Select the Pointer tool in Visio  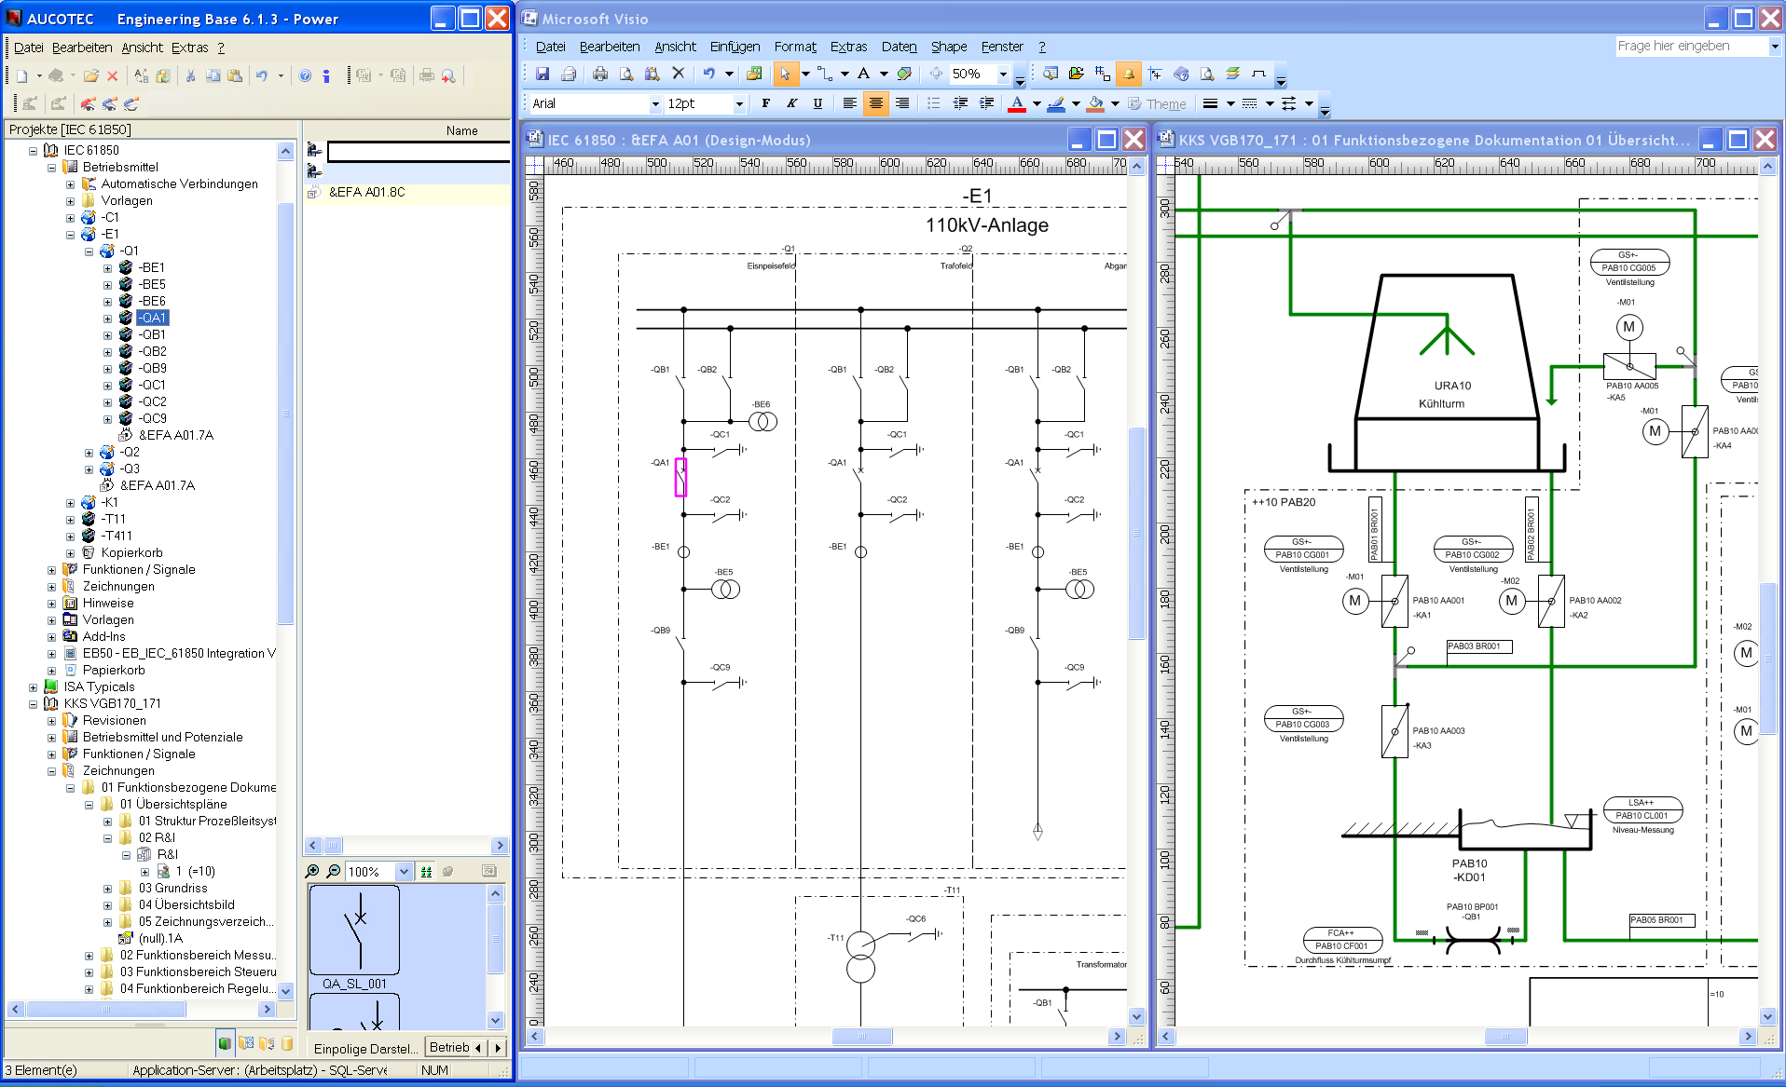click(784, 74)
